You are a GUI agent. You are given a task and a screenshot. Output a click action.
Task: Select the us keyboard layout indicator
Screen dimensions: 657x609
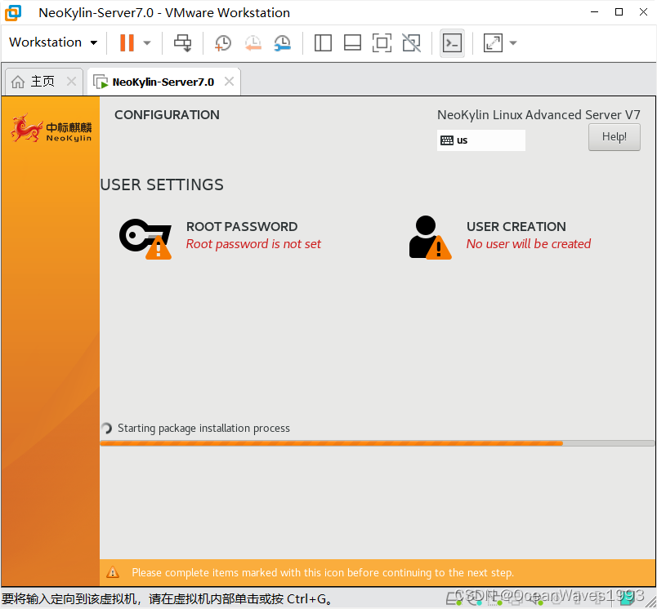tap(481, 140)
